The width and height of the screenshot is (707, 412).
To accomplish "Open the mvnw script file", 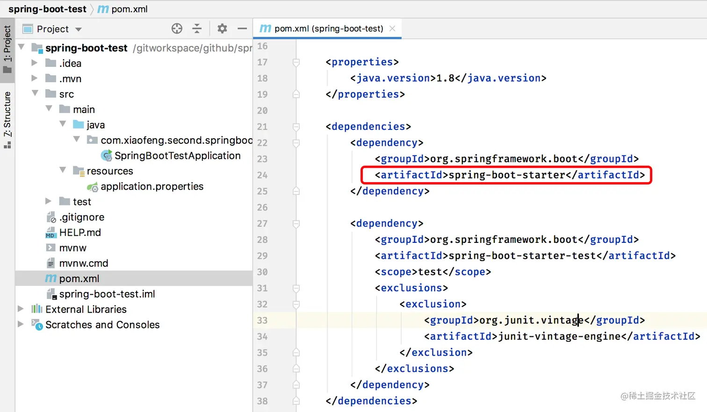I will pyautogui.click(x=73, y=248).
